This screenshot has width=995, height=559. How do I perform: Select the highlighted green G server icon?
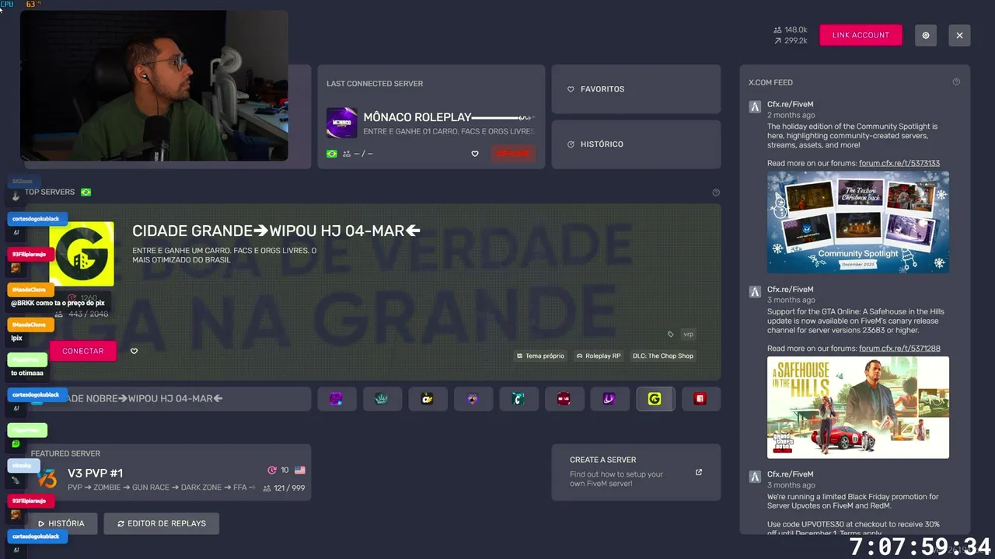point(655,399)
